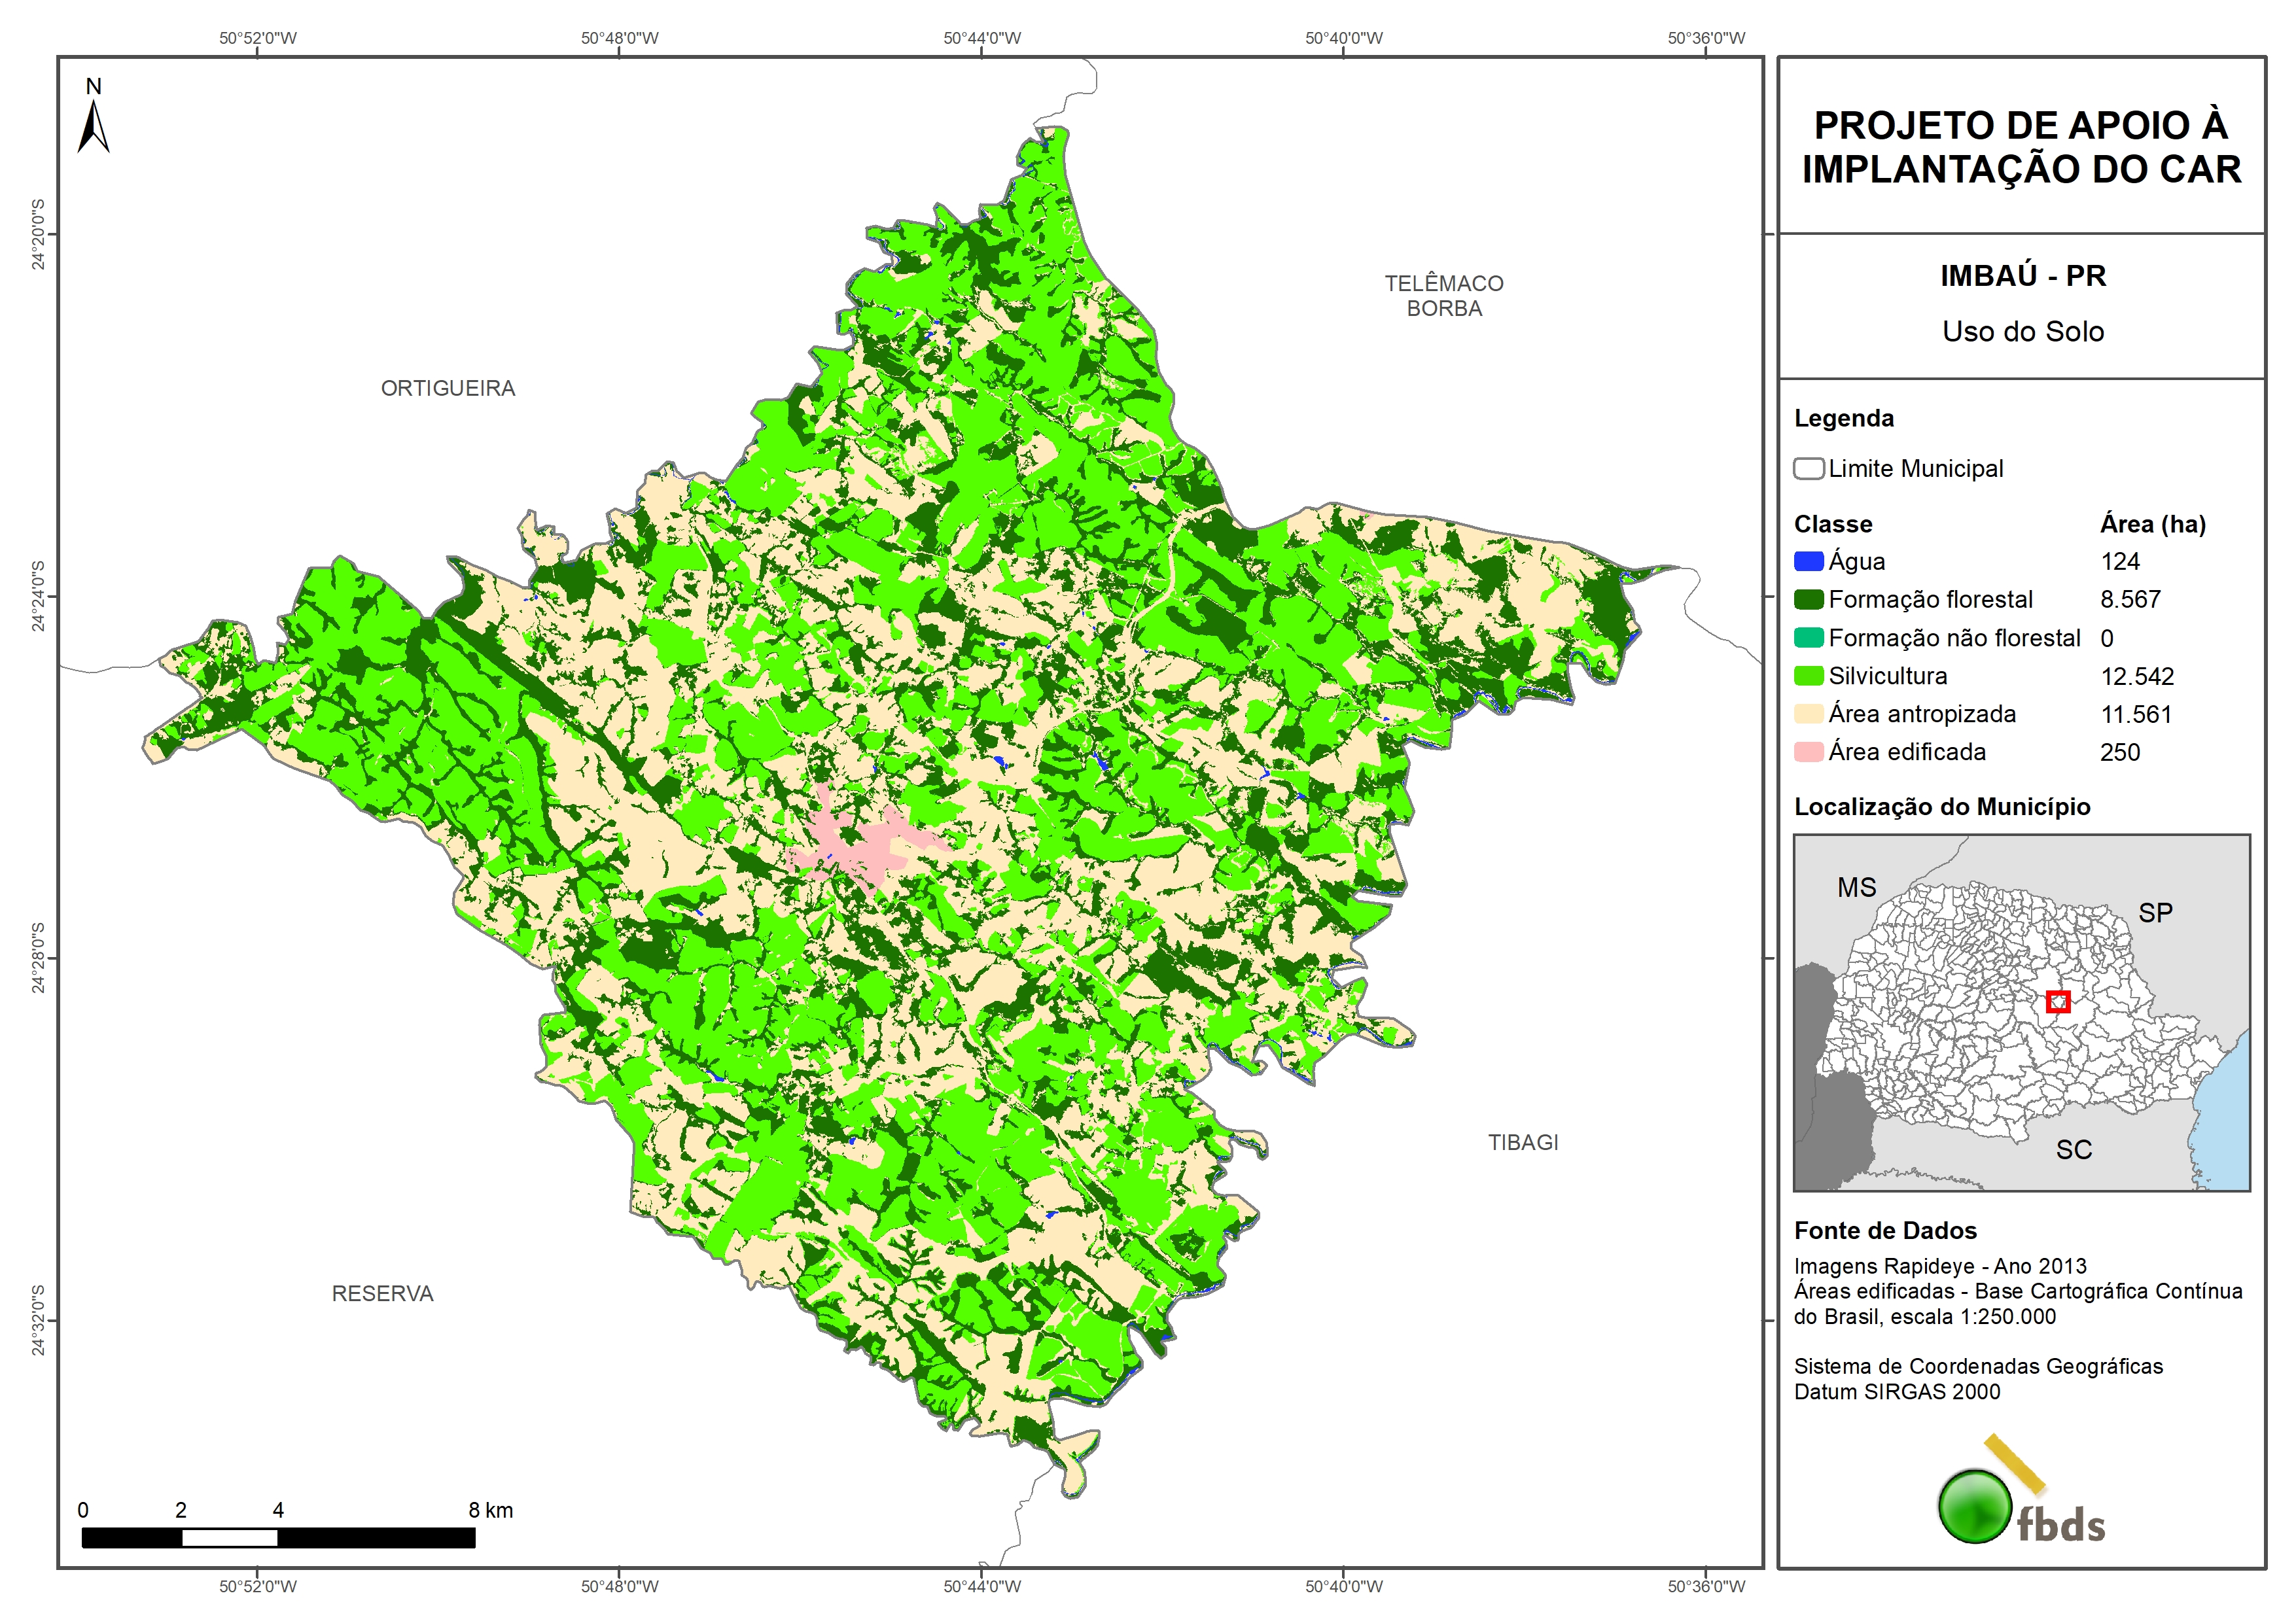The image size is (2296, 1623).
Task: Click the blue Água legend swatch
Action: 1808,562
